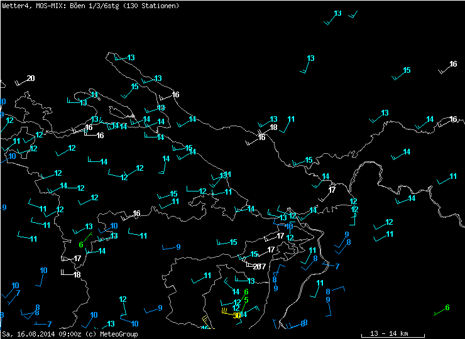The image size is (465, 339).
Task: Select the yellow 30 gust value
Action: click(x=237, y=315)
